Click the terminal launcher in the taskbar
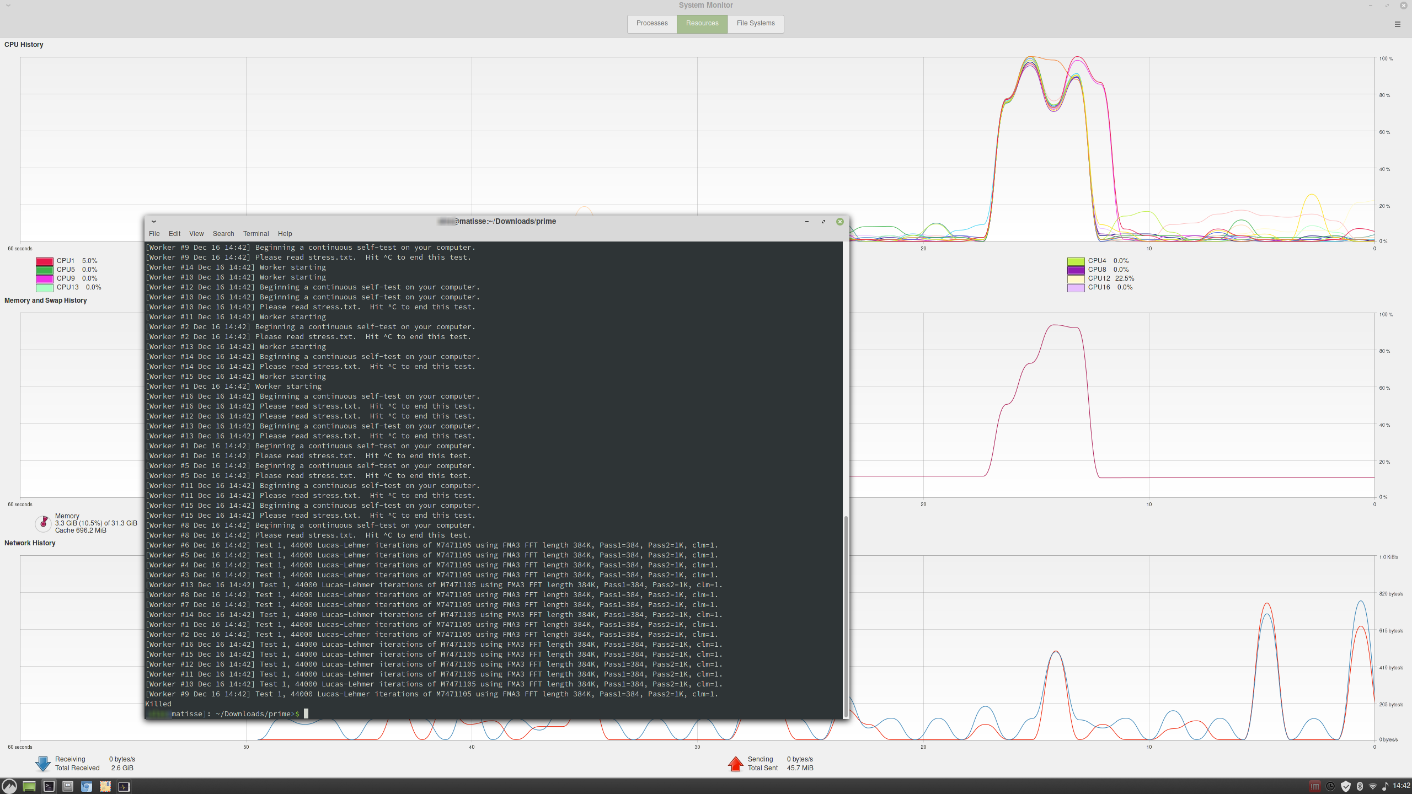 click(49, 786)
